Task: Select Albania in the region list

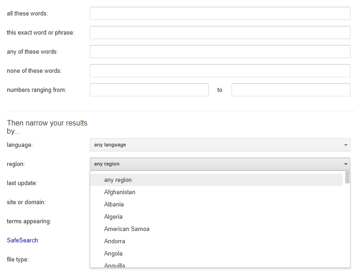Action: point(114,205)
